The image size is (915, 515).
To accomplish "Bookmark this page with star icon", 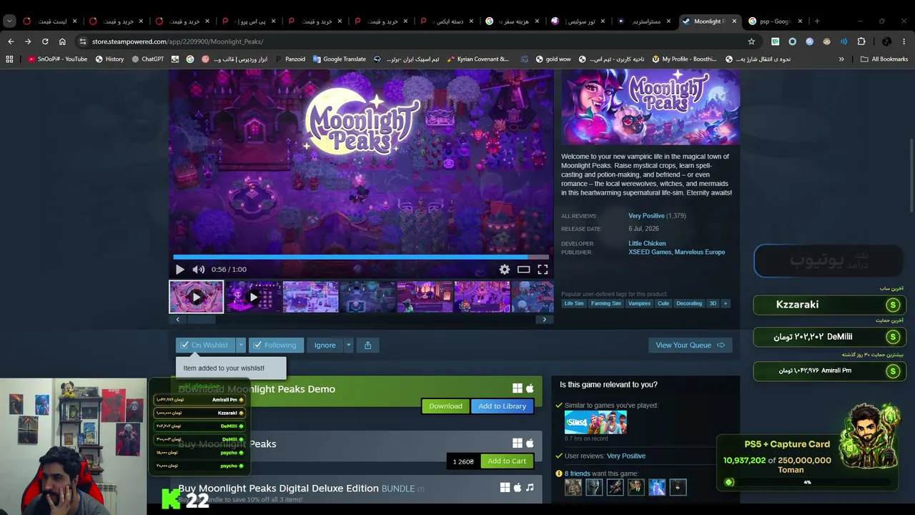I will click(751, 41).
